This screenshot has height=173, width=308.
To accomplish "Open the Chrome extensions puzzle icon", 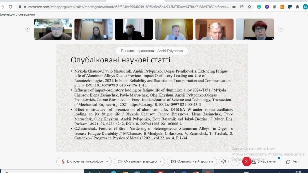I will (297, 7).
